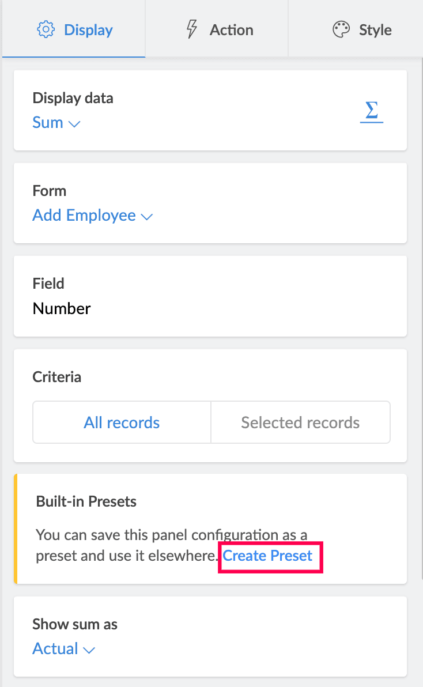This screenshot has height=687, width=423.
Task: Switch criteria to Selected records
Action: tap(300, 422)
